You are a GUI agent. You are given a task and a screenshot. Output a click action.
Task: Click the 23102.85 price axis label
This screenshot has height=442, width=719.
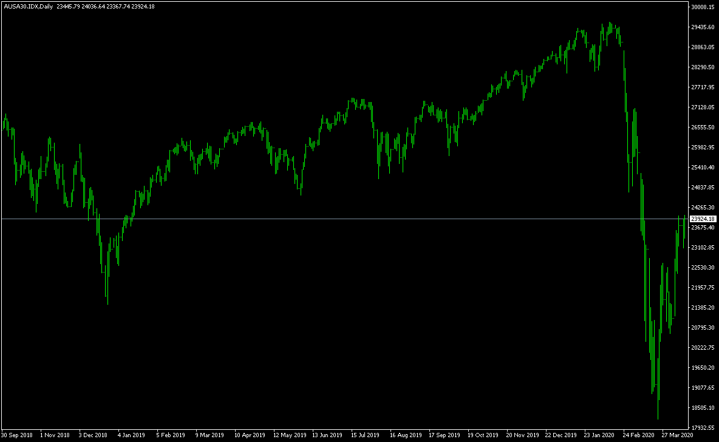pyautogui.click(x=703, y=248)
